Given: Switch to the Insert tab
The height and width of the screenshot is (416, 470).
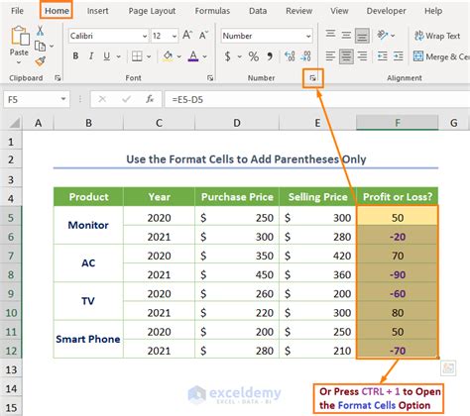Looking at the screenshot, I should coord(97,11).
